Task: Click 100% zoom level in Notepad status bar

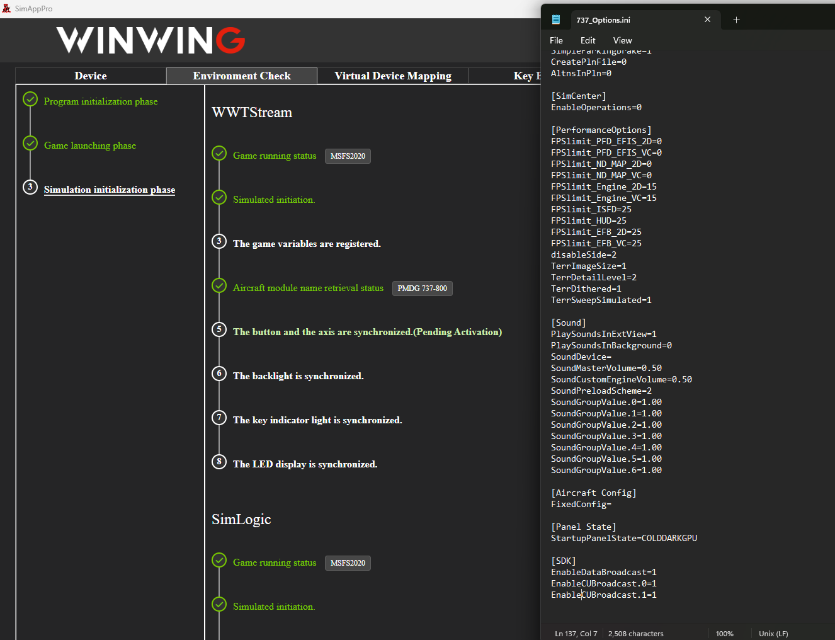Action: pyautogui.click(x=725, y=634)
